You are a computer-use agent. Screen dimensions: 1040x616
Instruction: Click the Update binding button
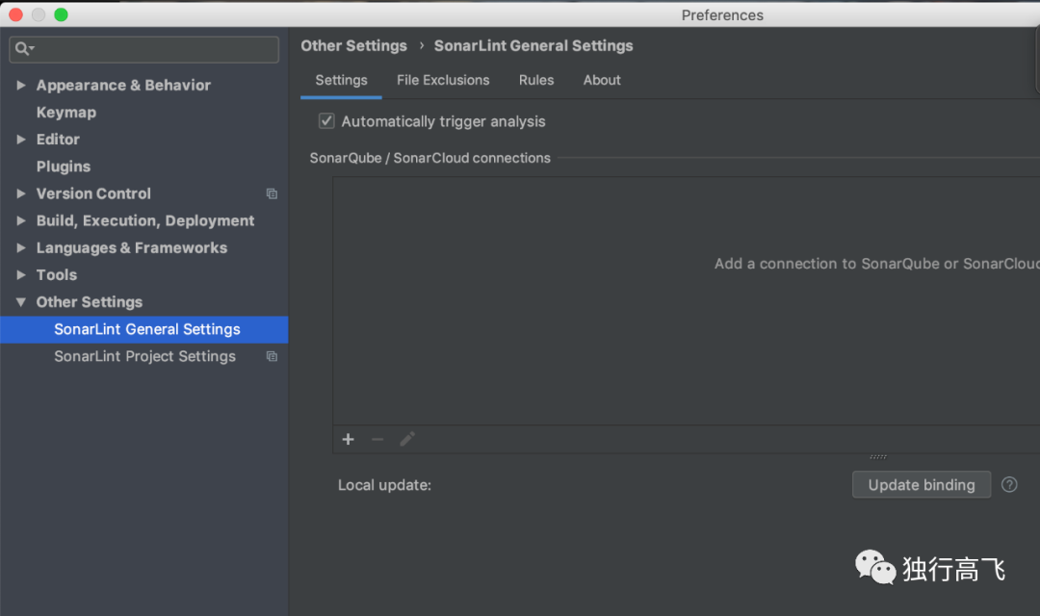point(922,485)
